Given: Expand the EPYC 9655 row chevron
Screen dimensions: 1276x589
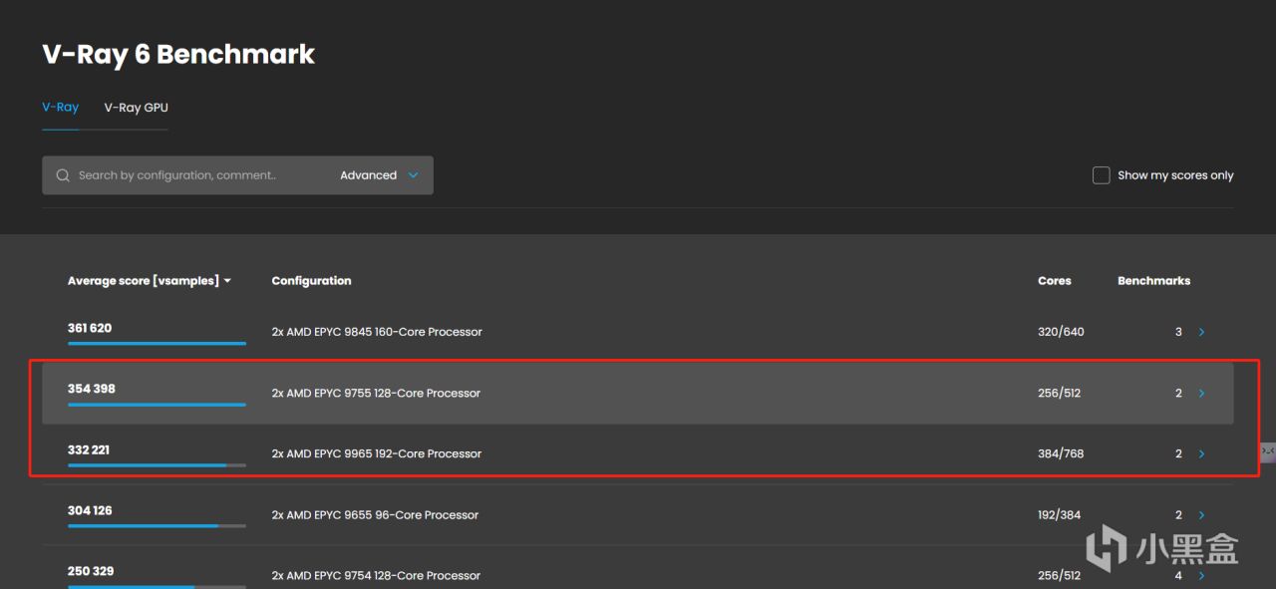Looking at the screenshot, I should click(1201, 515).
